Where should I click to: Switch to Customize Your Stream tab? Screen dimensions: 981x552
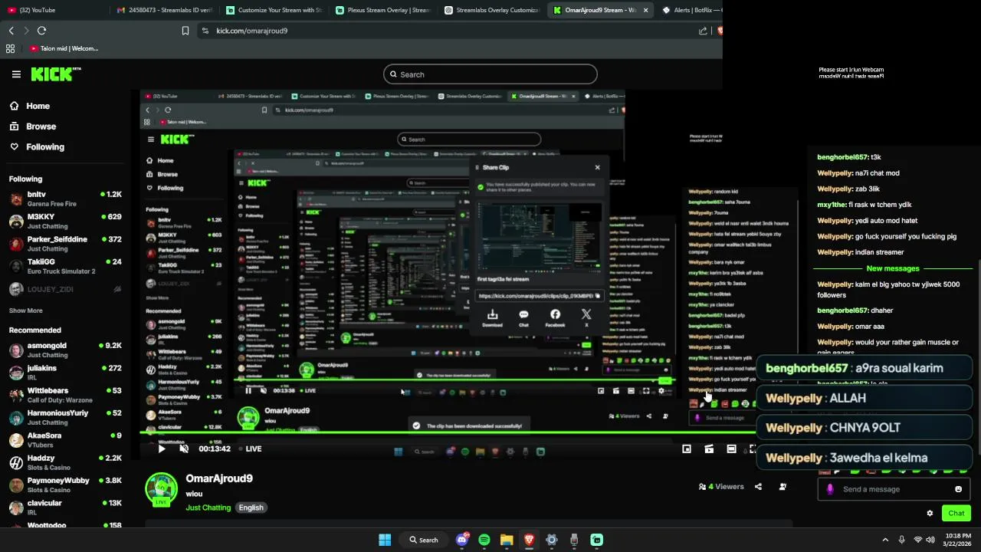click(x=274, y=10)
